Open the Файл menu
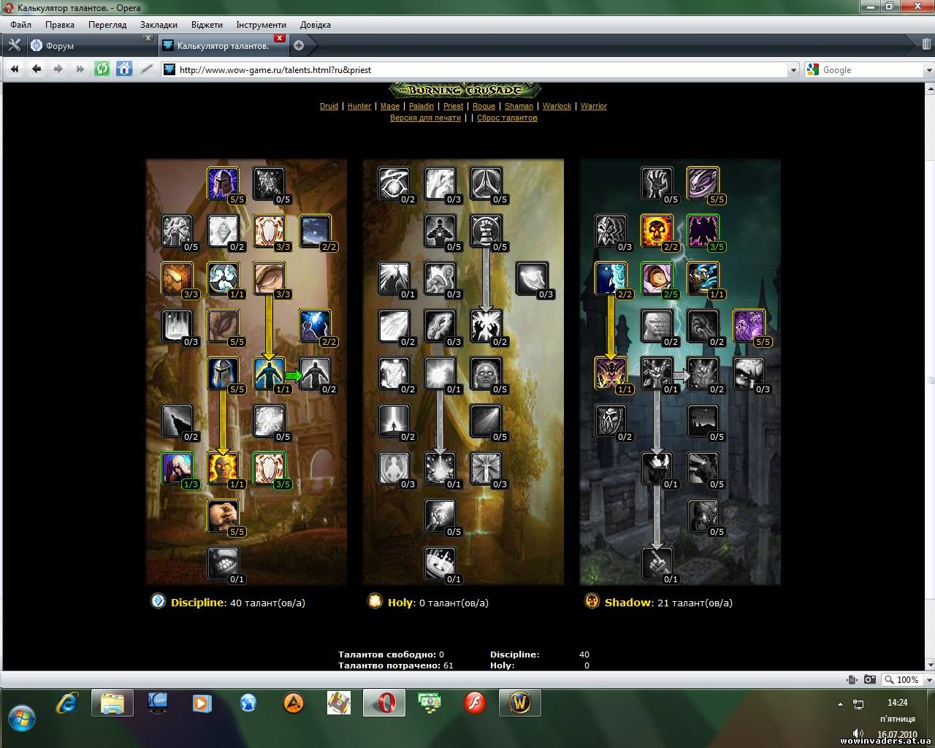Screen dimensions: 935x748 tap(20, 24)
